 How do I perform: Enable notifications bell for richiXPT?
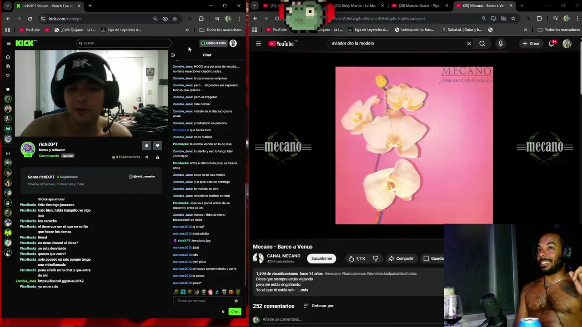(146, 145)
